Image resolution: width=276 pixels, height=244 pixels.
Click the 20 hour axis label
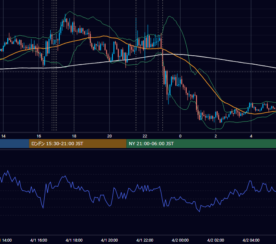click(110, 136)
